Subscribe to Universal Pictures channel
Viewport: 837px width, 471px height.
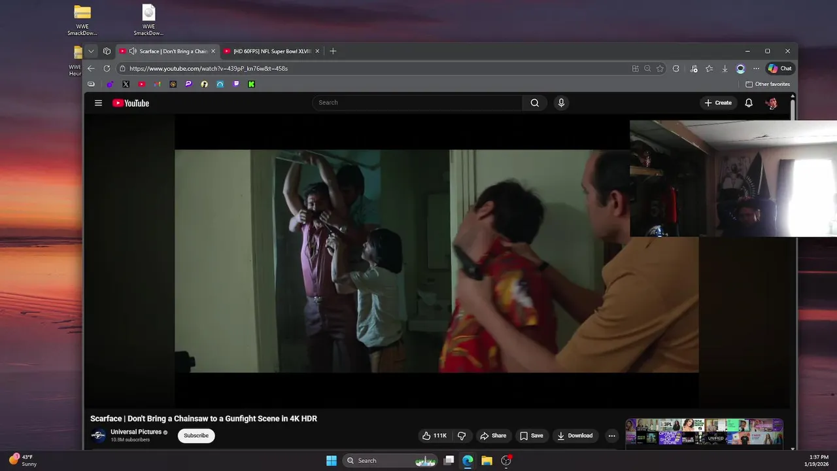pyautogui.click(x=196, y=436)
